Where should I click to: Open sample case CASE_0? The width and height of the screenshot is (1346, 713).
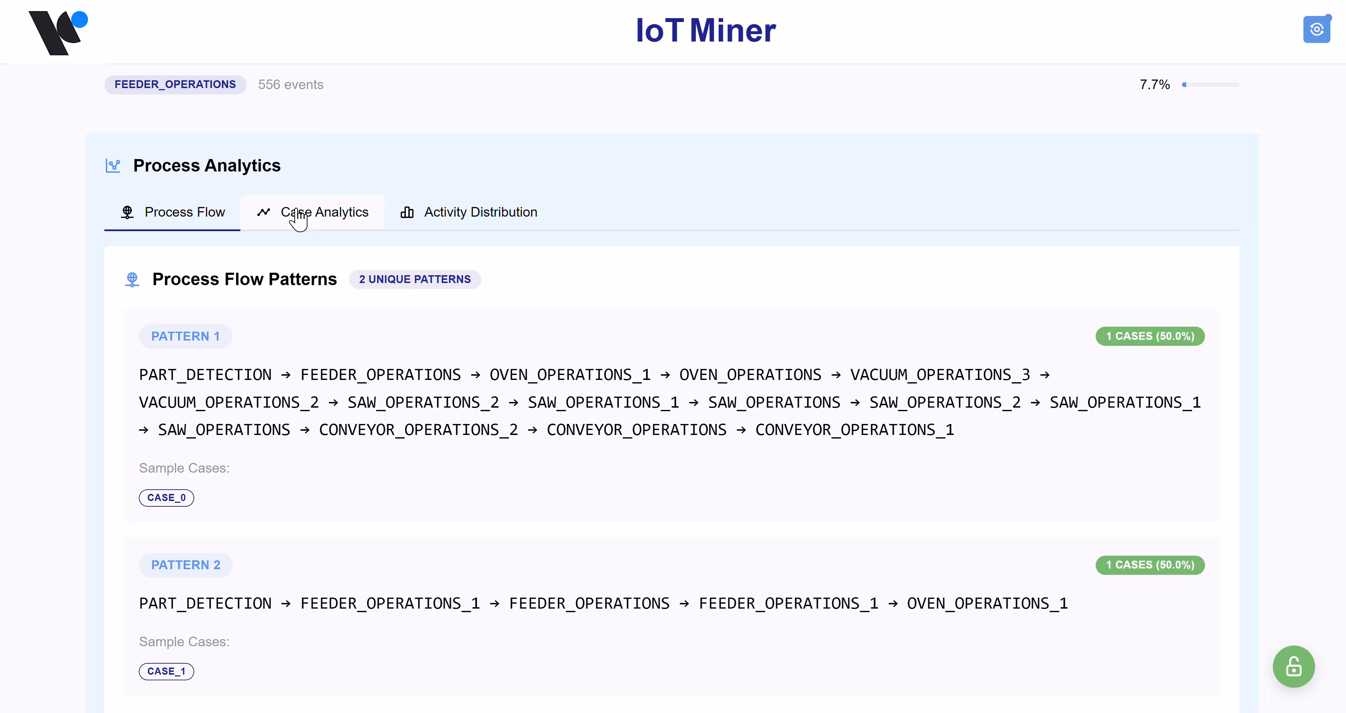166,497
